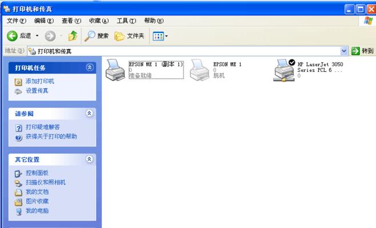Click the troubleshooting question mark icon
Screen dimensions: 376x228
19,128
